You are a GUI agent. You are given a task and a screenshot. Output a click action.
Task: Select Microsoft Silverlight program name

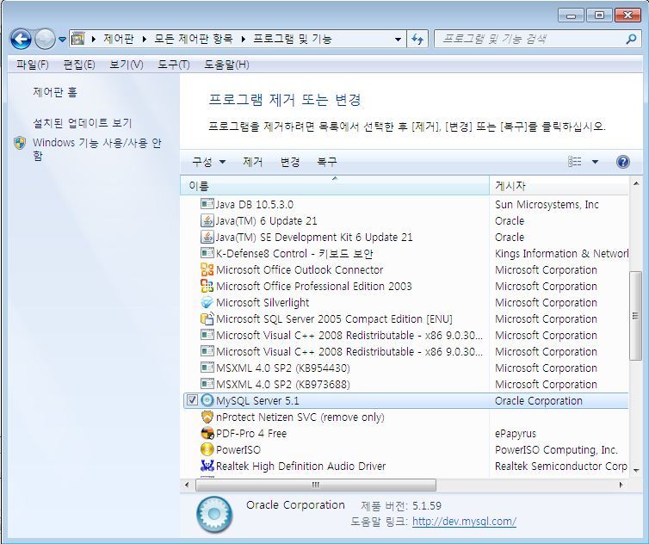click(x=263, y=302)
